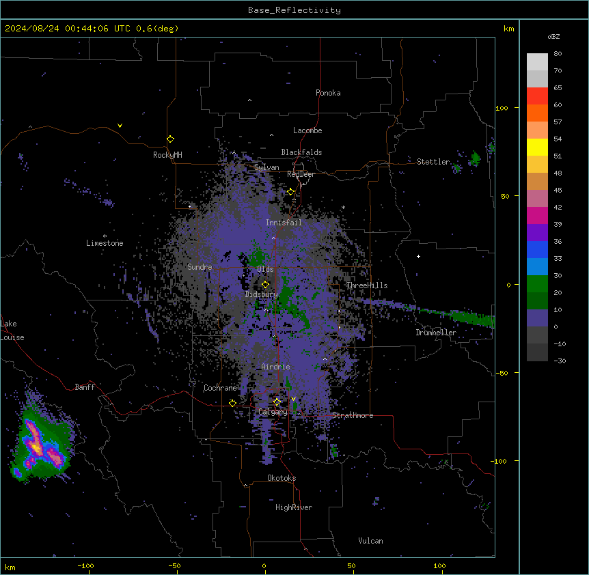Click the intense storm cell core southwest of Banff
The image size is (589, 575).
(x=37, y=448)
